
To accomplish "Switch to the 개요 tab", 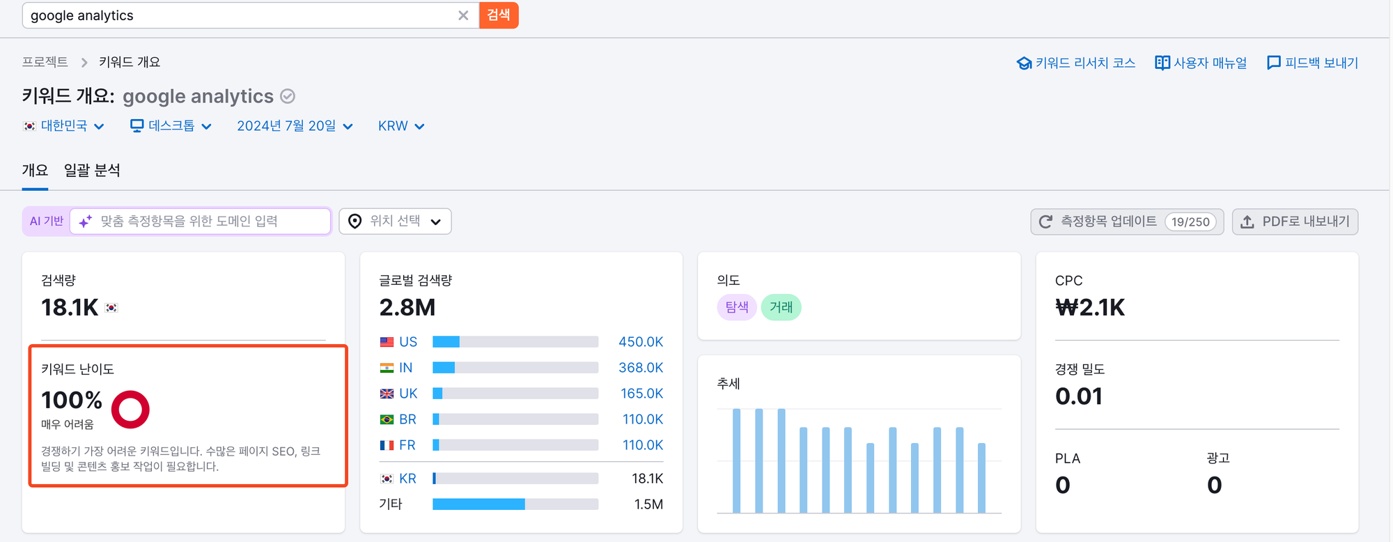I will pos(35,170).
